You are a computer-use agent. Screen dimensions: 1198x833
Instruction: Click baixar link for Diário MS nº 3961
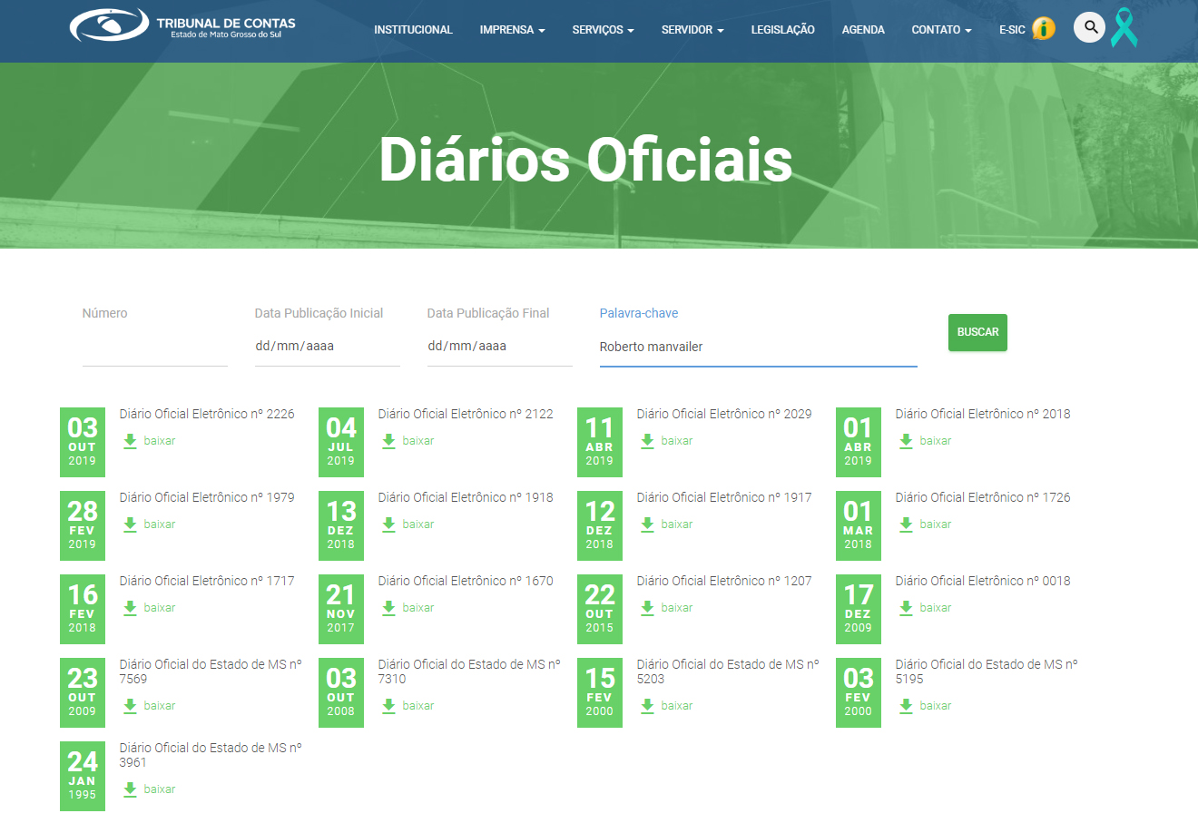point(160,789)
